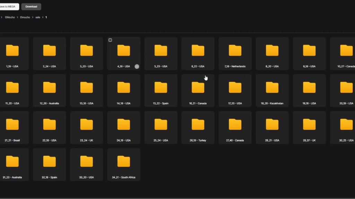355x199 pixels.
Task: Go to the sale breadcrumb
Action: tap(37, 17)
